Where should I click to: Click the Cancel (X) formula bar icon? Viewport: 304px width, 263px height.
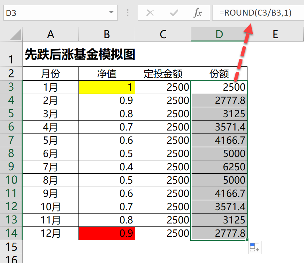coord(150,13)
